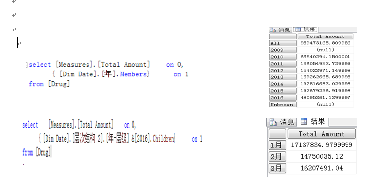Open the 消息 tab above the yearly results grid
Screen dimensions: 391x179
[x=280, y=30]
